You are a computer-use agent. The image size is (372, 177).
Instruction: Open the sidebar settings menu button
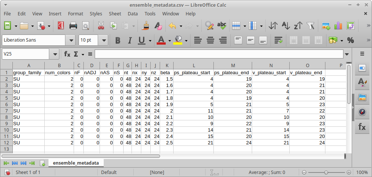pos(362,54)
